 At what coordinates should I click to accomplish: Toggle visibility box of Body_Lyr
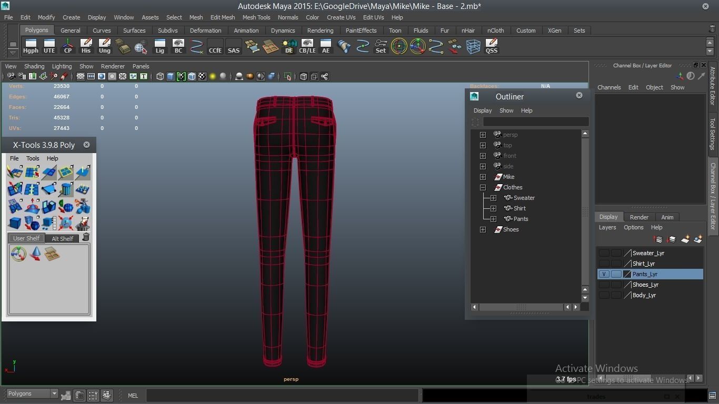click(x=604, y=295)
